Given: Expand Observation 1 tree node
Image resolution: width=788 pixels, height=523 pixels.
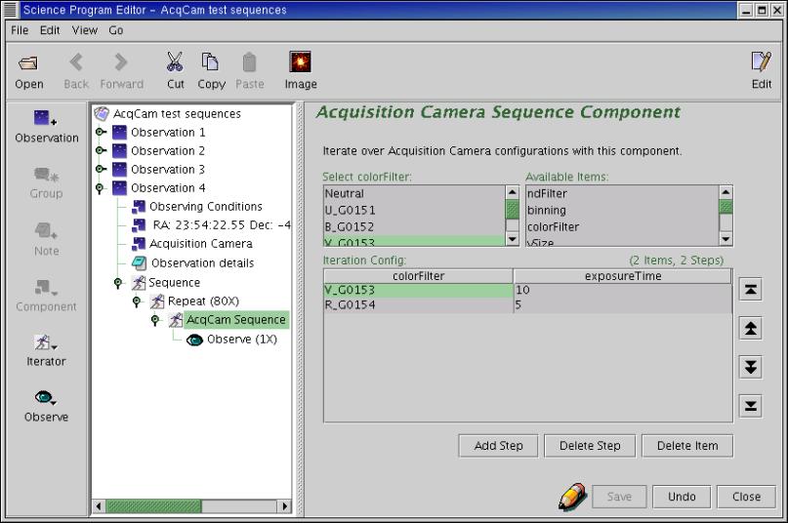Looking at the screenshot, I should tap(101, 132).
